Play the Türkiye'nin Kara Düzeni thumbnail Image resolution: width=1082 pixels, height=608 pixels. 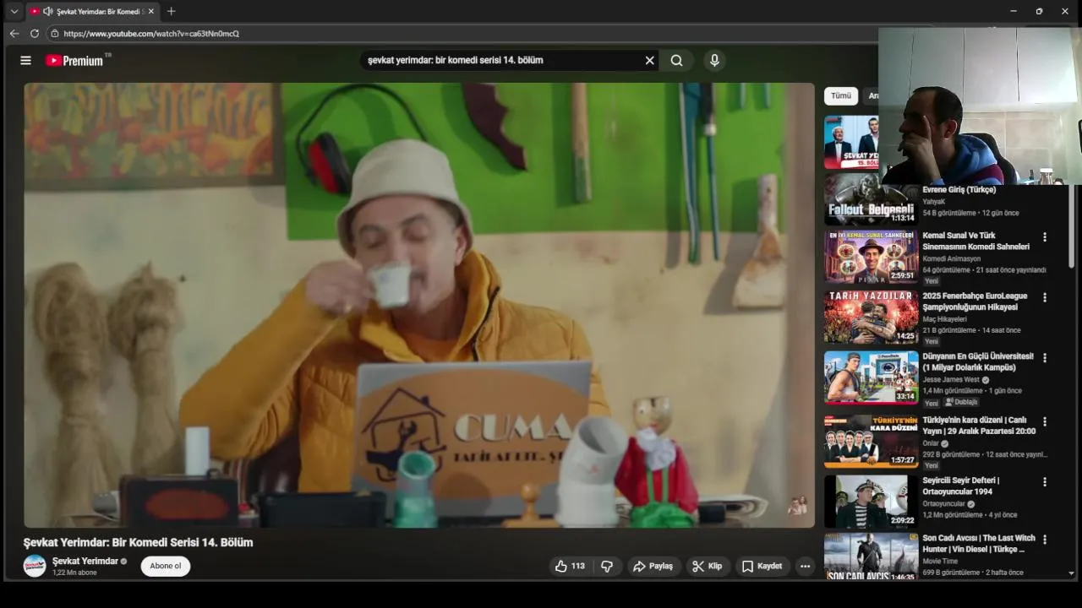(871, 440)
